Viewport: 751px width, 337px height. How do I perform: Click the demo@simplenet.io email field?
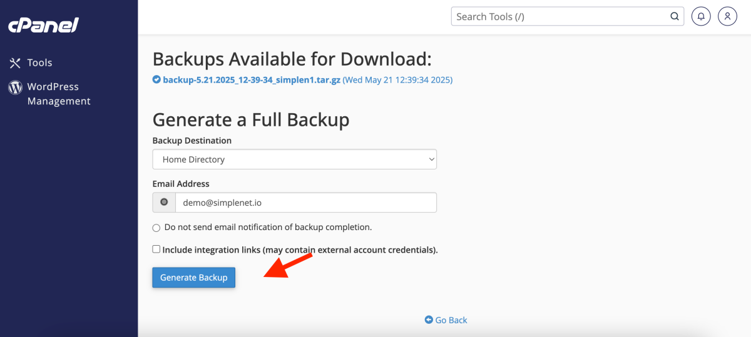pyautogui.click(x=305, y=203)
